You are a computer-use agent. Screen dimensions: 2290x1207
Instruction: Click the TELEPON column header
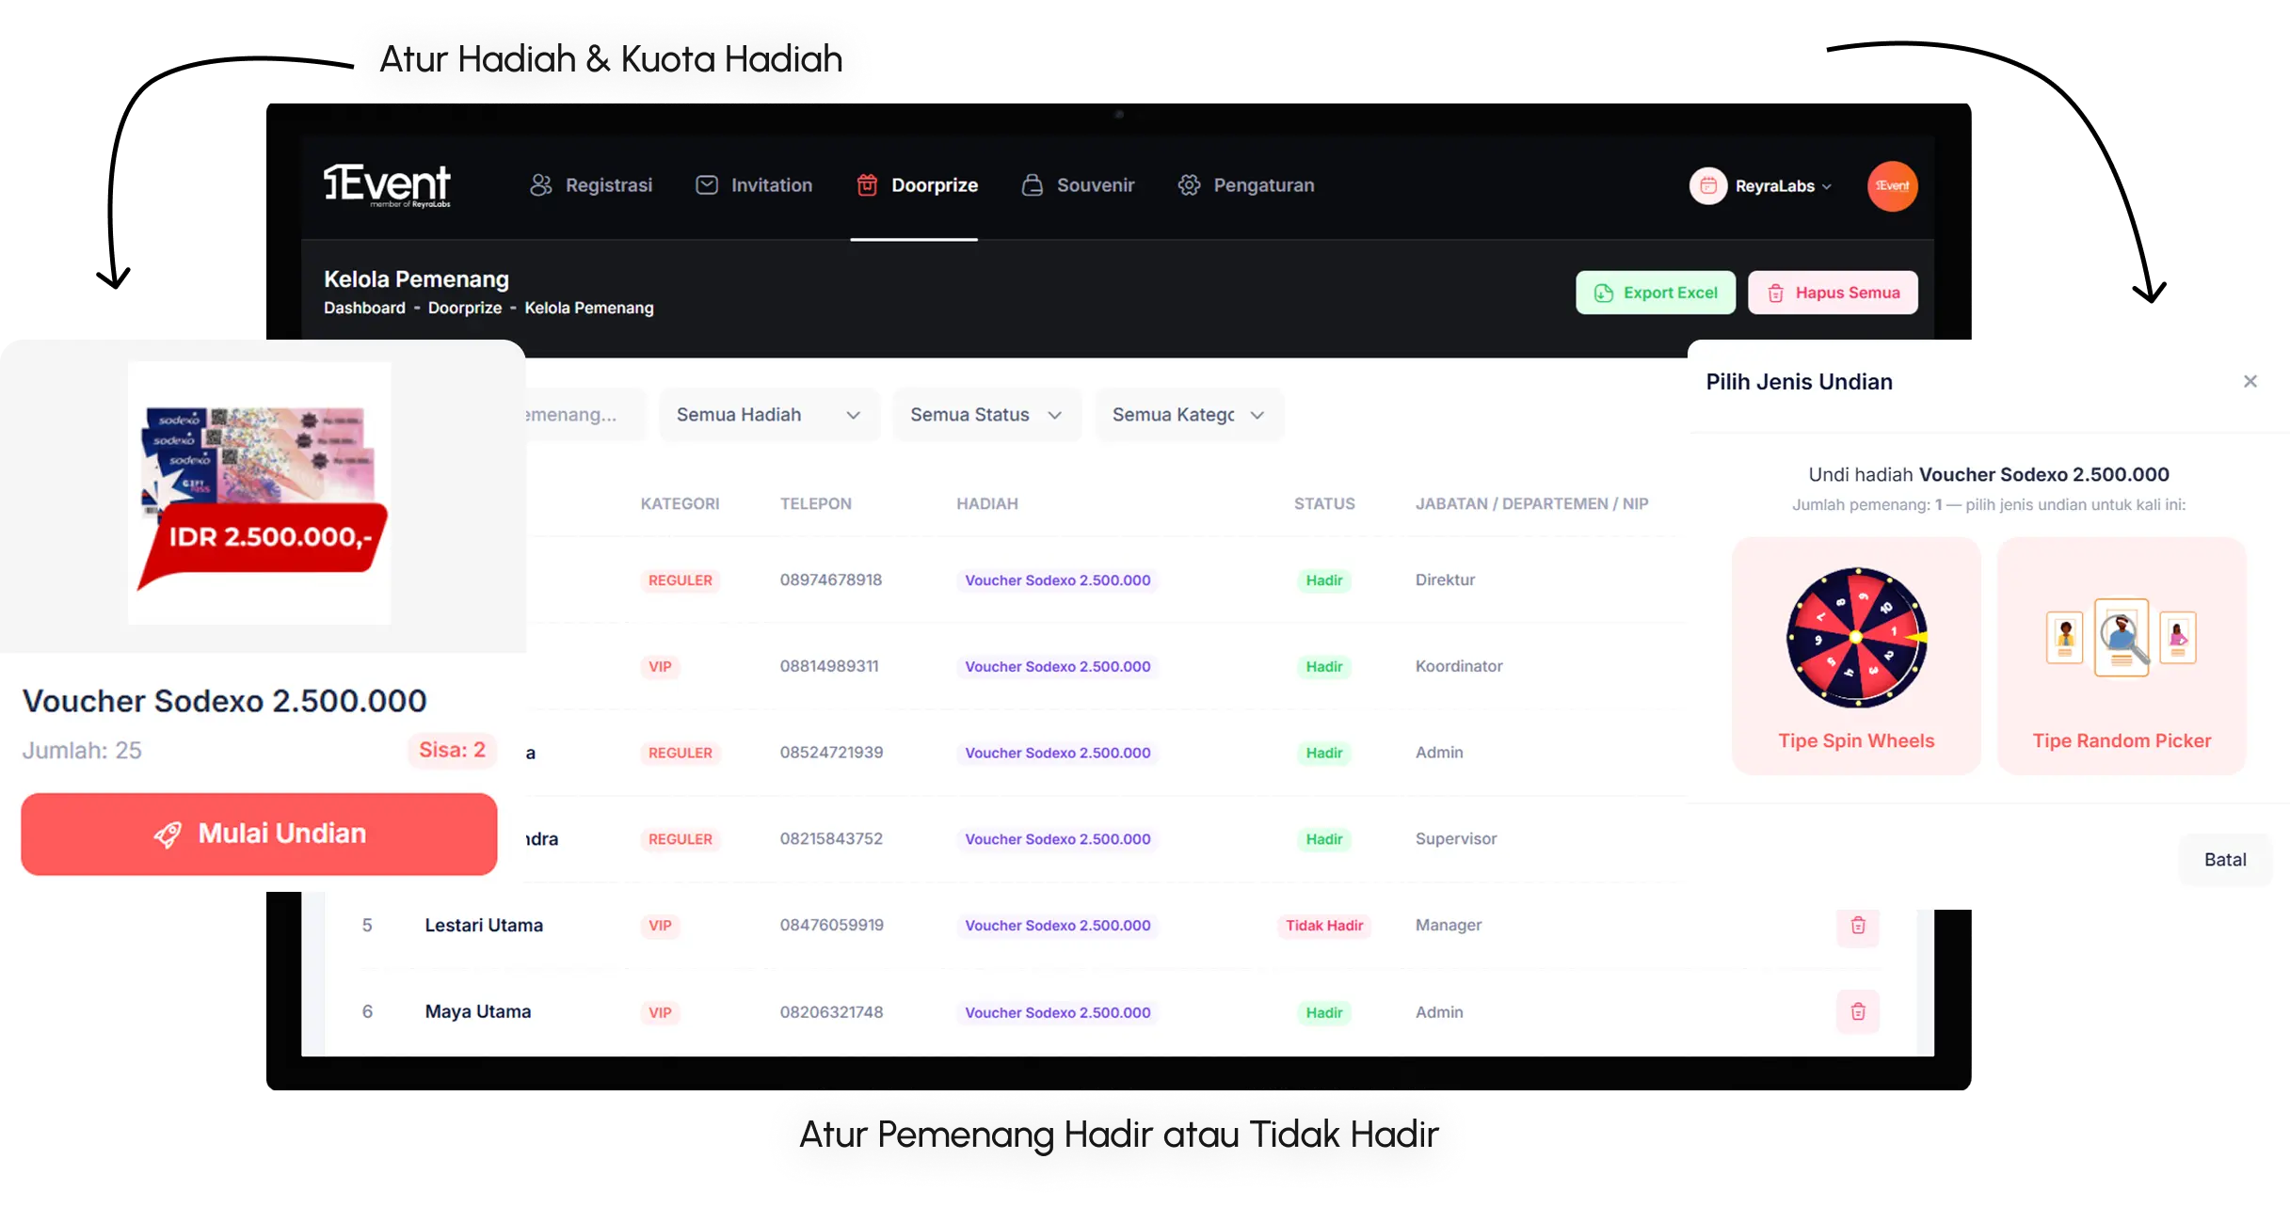tap(815, 503)
